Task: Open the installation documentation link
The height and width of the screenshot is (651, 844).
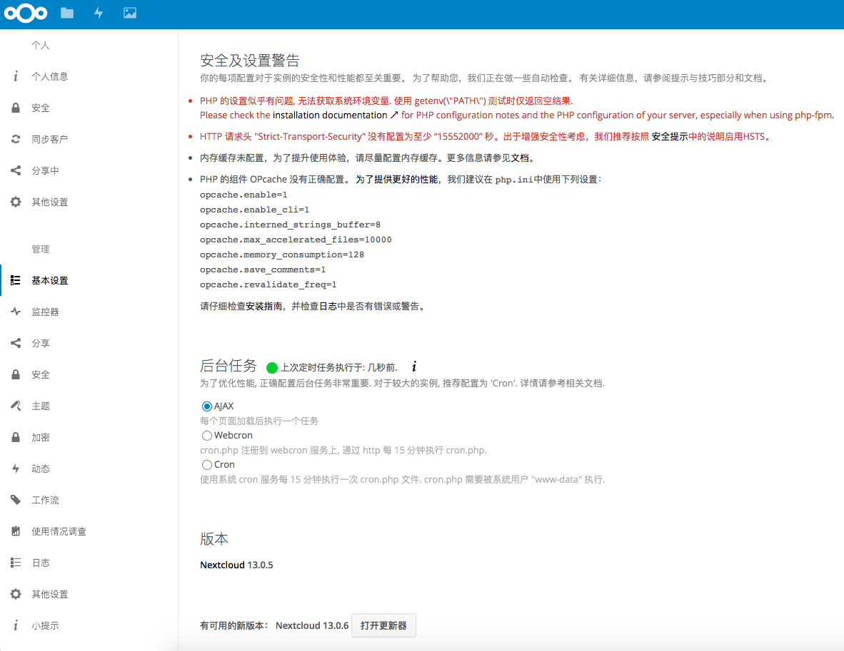Action: coord(336,115)
